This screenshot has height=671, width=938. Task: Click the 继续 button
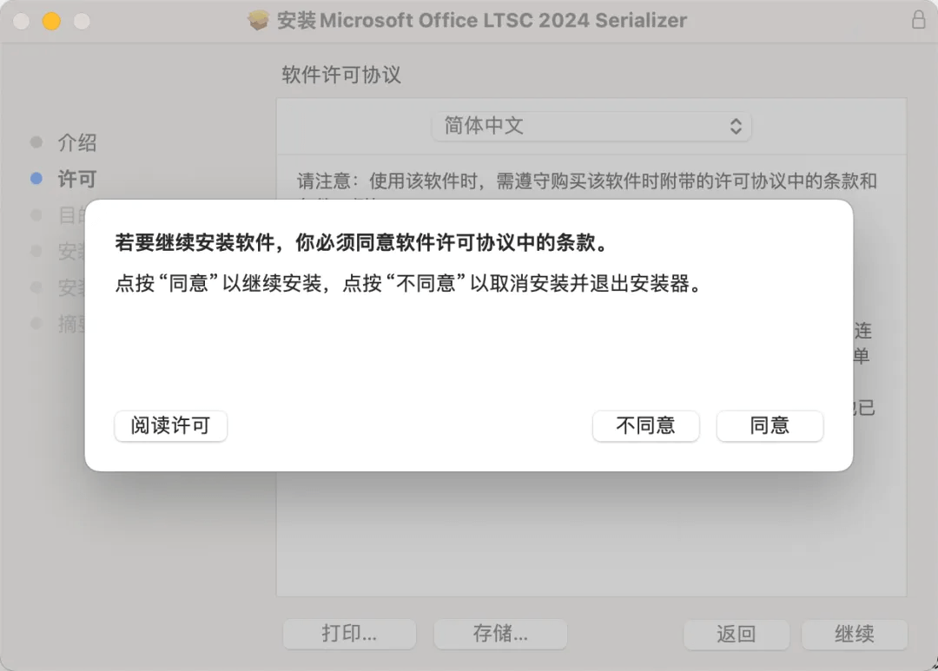(855, 634)
